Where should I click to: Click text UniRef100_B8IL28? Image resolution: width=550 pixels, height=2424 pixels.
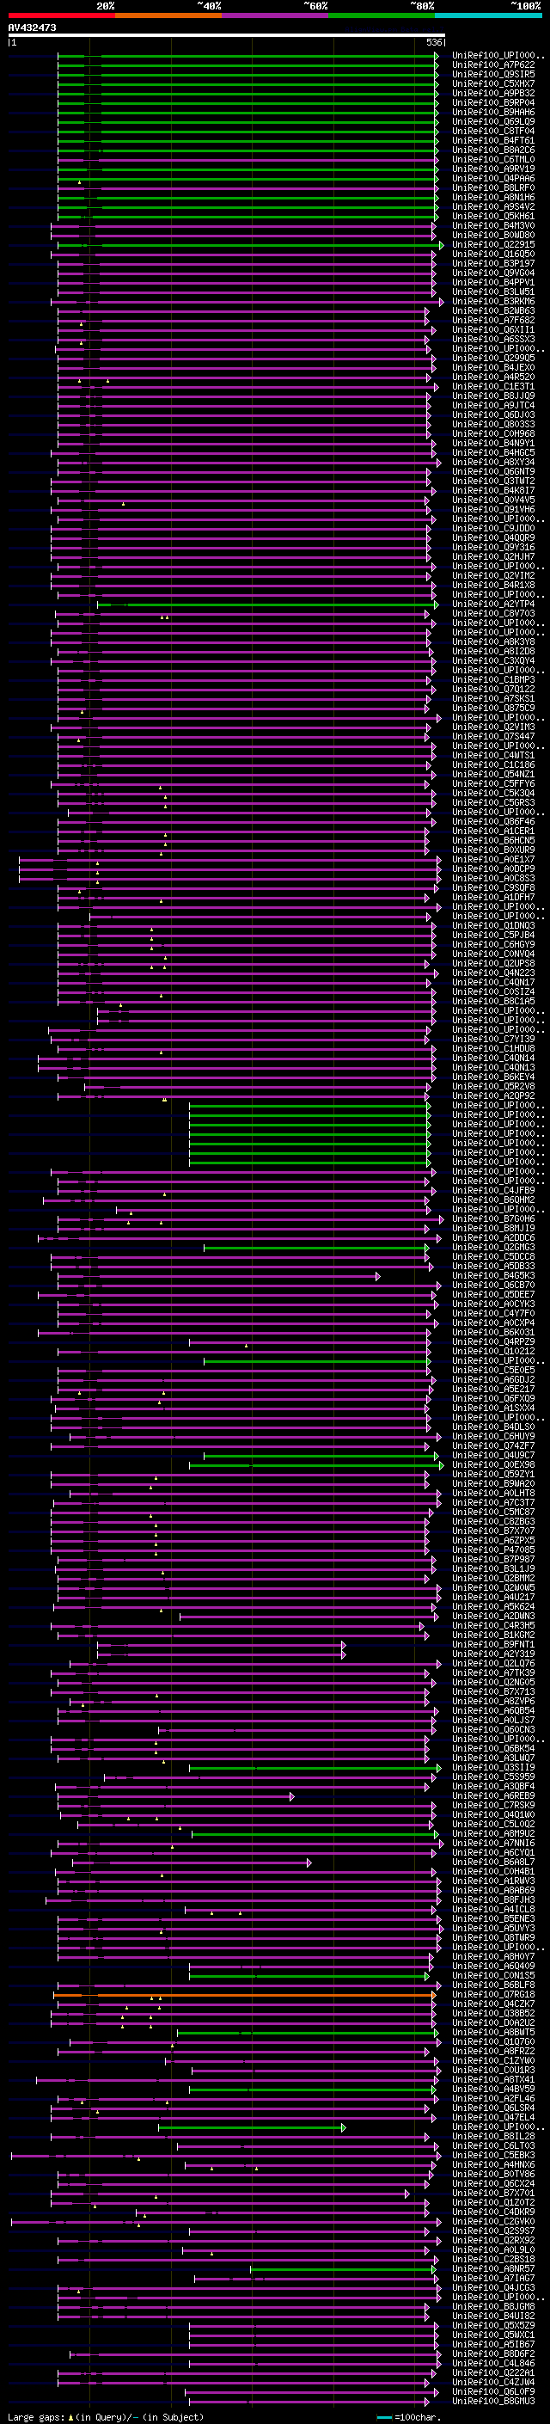click(x=493, y=2136)
